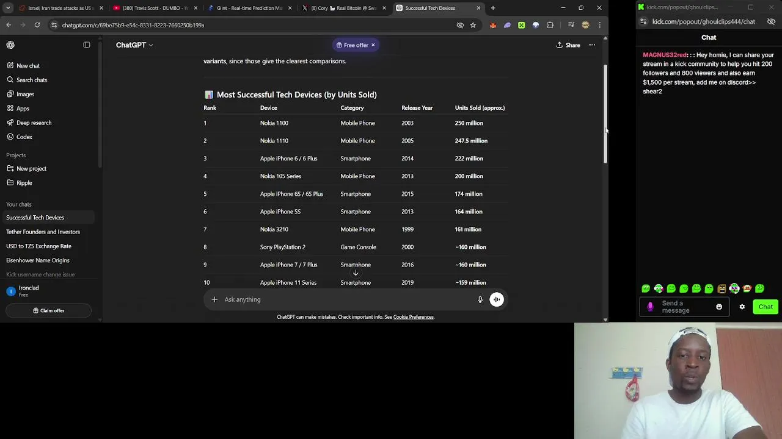Share this ChatGPT conversation

click(568, 45)
